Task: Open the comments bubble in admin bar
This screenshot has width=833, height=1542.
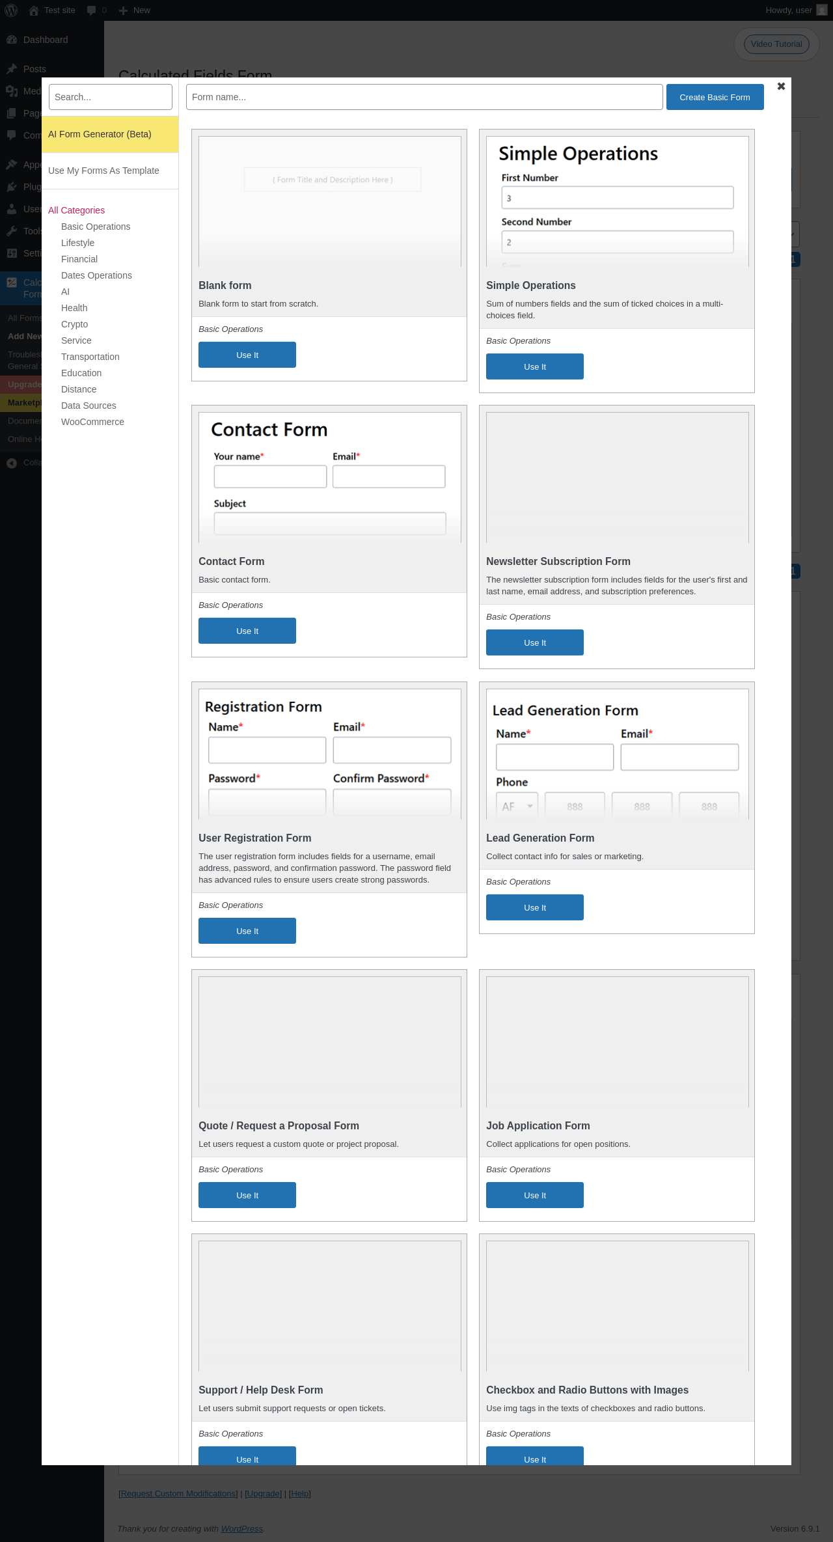Action: [96, 10]
